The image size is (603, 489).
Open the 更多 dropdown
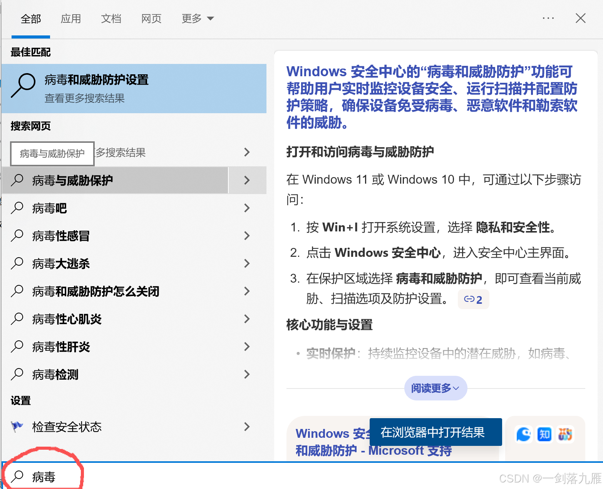198,18
